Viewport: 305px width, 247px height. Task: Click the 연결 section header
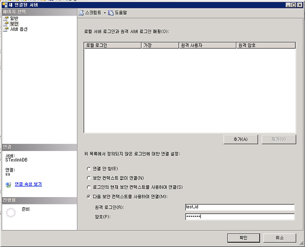(39, 147)
